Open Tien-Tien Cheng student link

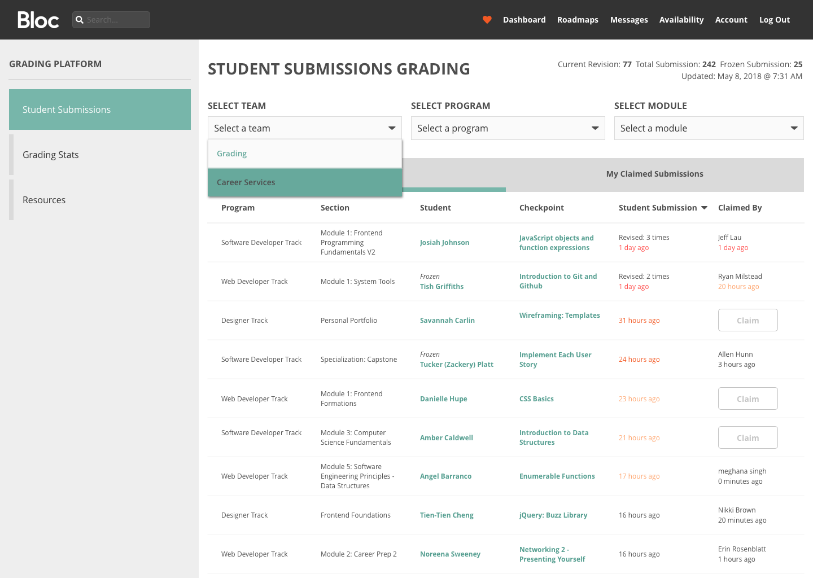coord(447,515)
